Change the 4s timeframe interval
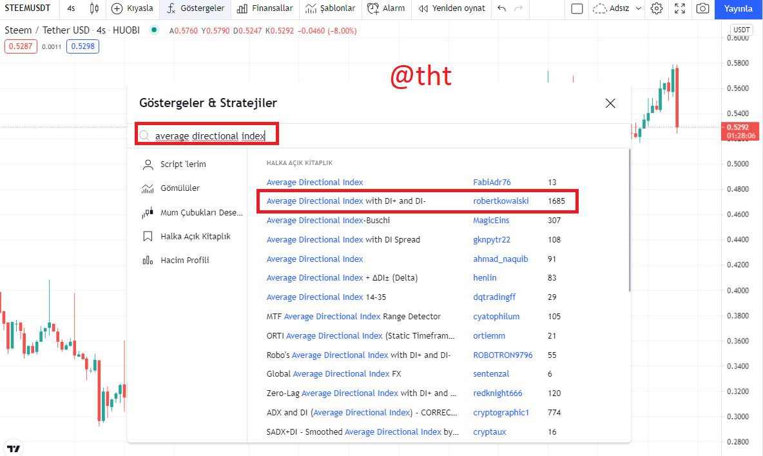This screenshot has width=763, height=456. coord(71,8)
